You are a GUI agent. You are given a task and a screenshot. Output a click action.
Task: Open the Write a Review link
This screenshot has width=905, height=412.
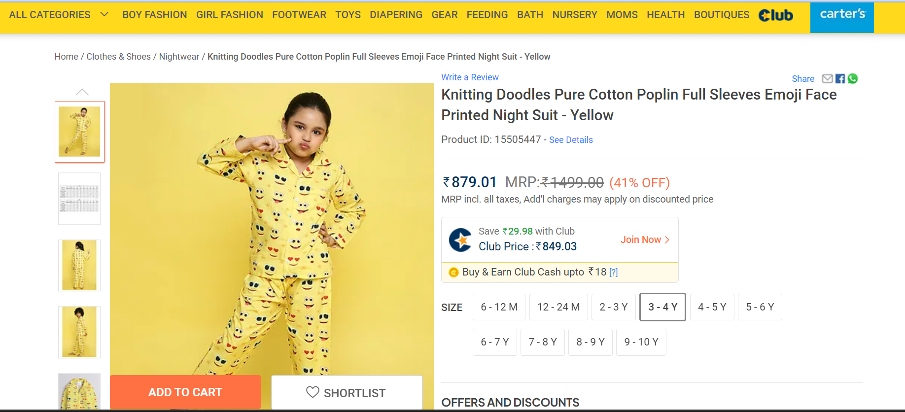[x=470, y=77]
